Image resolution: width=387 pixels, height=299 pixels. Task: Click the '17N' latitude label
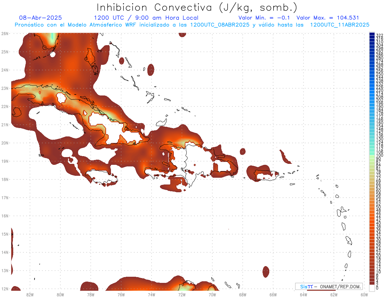[x=5, y=197]
